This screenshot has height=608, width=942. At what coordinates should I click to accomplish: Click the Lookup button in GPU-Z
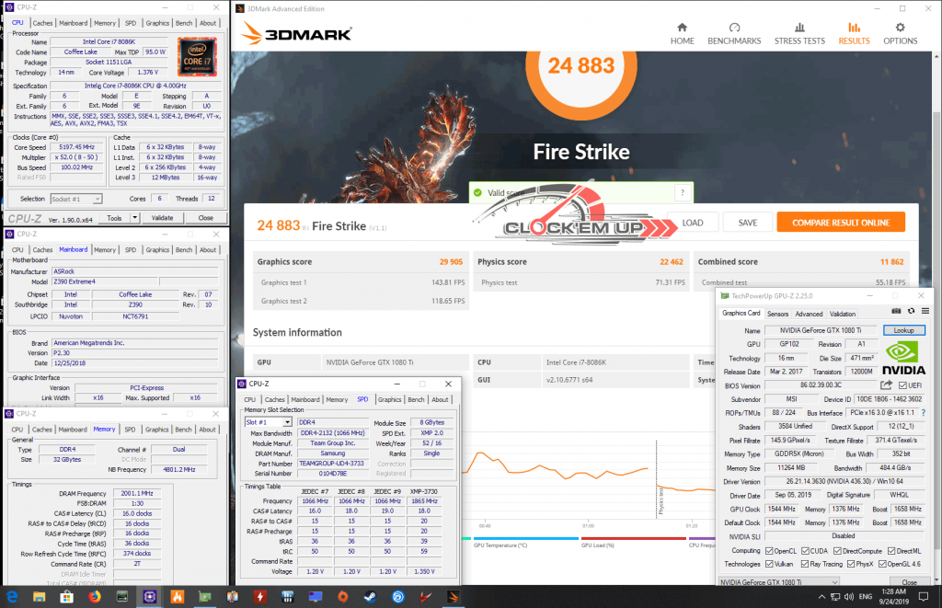[x=903, y=330]
